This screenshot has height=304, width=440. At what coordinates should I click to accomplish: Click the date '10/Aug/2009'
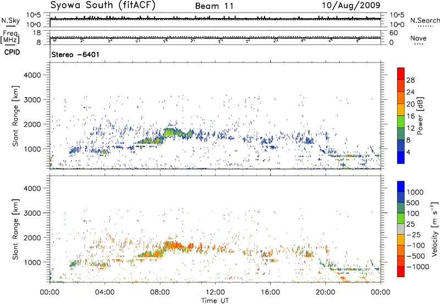point(351,5)
